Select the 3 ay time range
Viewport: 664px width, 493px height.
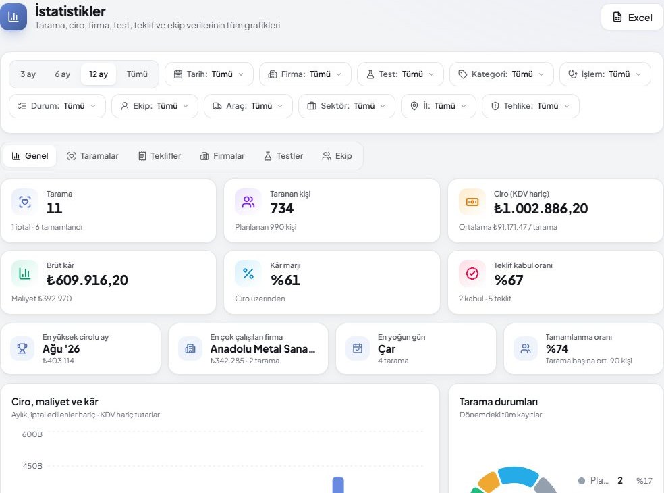(x=28, y=74)
